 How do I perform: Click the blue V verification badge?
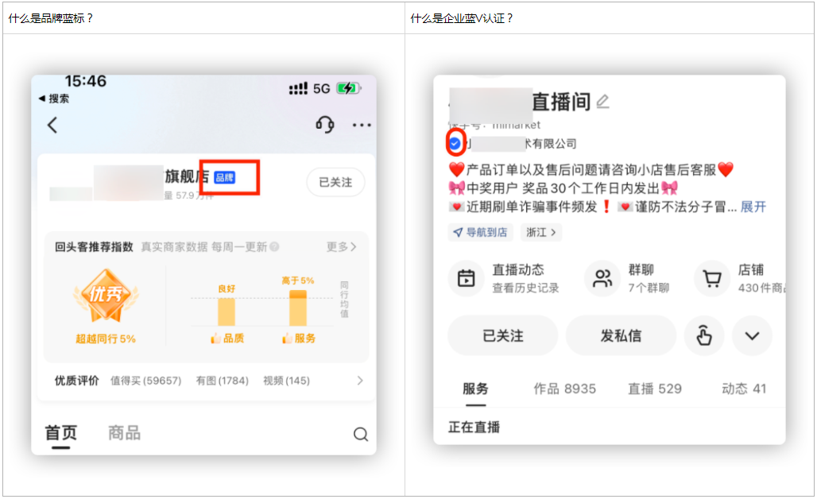[455, 143]
